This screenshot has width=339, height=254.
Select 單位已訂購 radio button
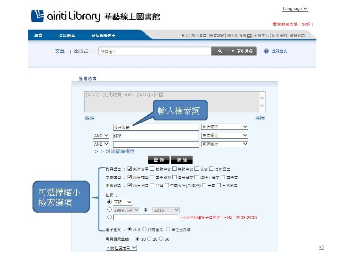pyautogui.click(x=168, y=229)
